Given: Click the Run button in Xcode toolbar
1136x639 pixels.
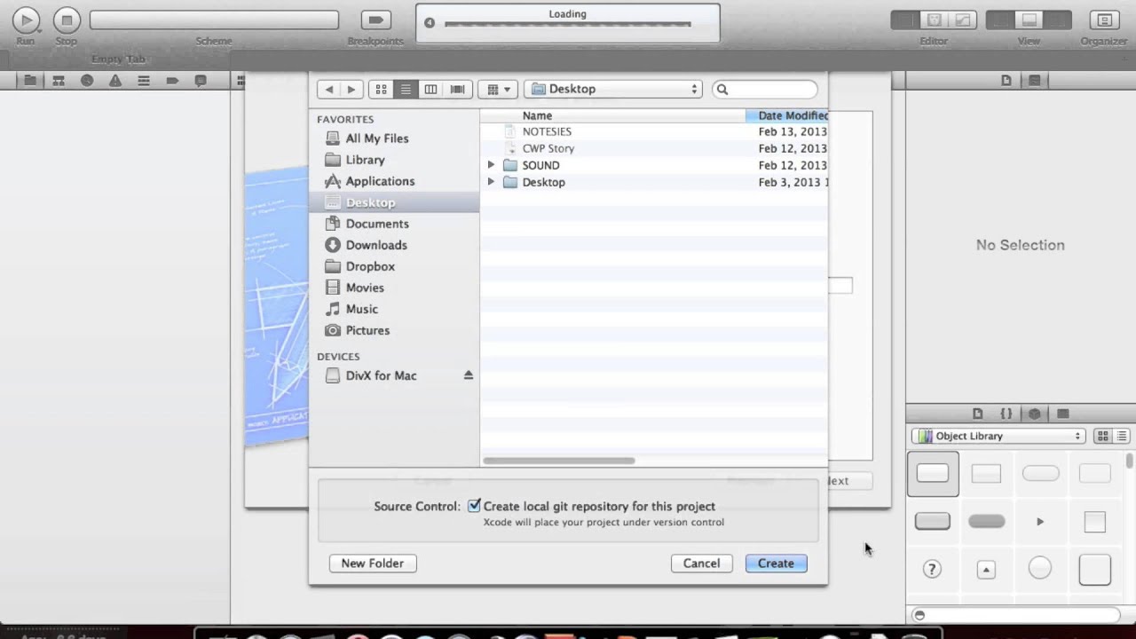Looking at the screenshot, I should [x=26, y=20].
